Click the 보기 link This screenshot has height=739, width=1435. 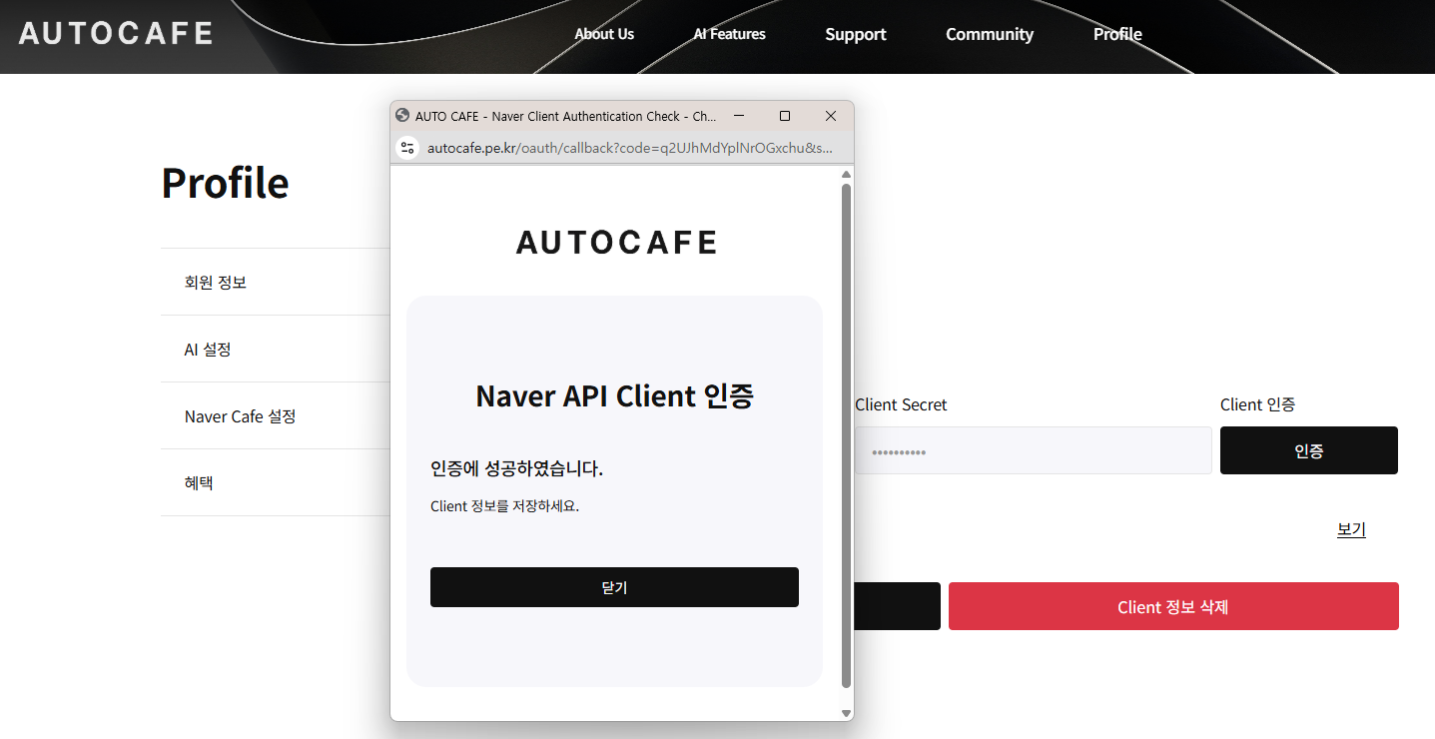pyautogui.click(x=1350, y=529)
